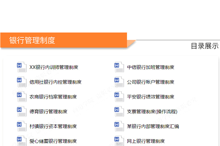Select the file name 农商银行档案管理制度
Image resolution: width=220 pixels, height=146 pixels.
53,97
